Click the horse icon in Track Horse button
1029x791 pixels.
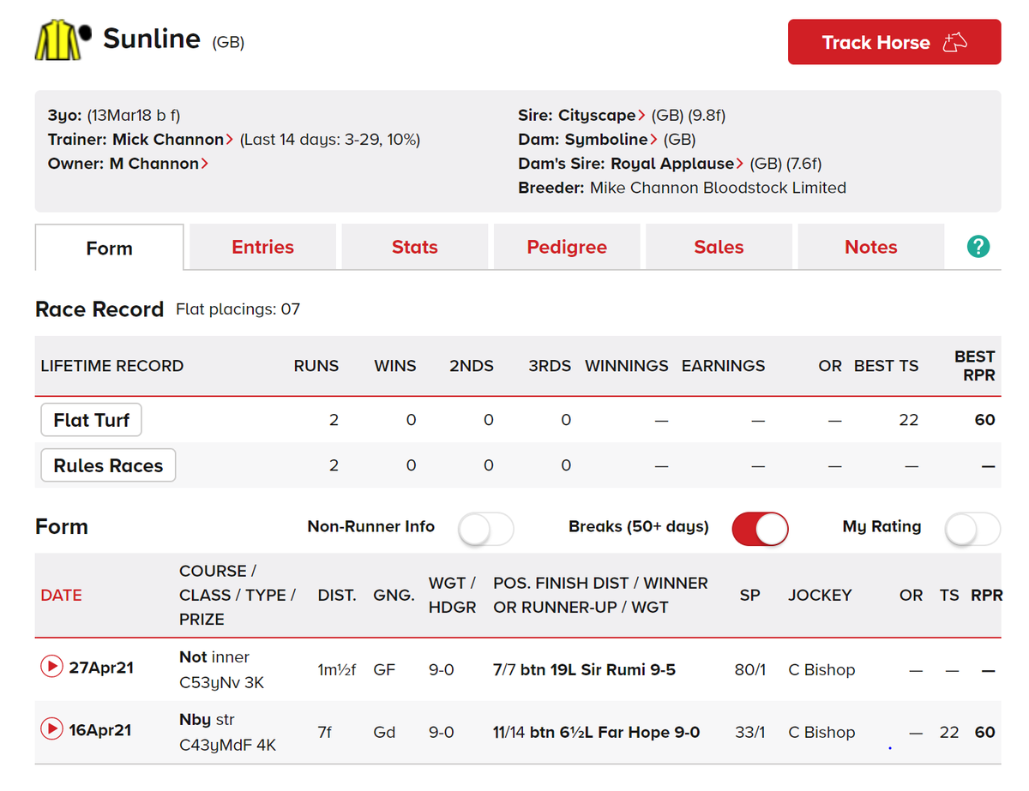(x=954, y=42)
